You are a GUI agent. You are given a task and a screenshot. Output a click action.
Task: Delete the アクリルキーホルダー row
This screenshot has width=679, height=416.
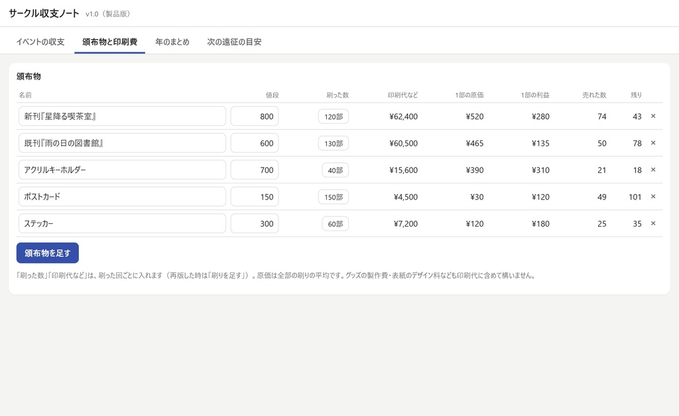pyautogui.click(x=653, y=170)
